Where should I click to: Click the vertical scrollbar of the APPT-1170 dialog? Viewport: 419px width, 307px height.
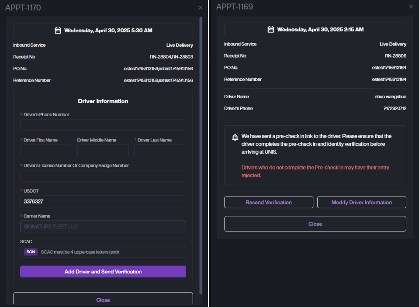[201, 131]
